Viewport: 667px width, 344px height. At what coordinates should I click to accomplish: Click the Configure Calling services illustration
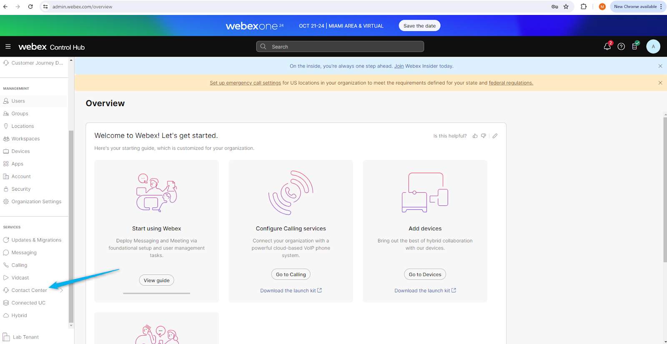pyautogui.click(x=291, y=192)
